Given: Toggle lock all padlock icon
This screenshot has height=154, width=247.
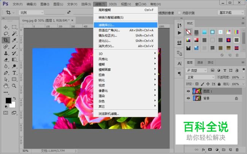Looking at the screenshot, I should (219, 84).
